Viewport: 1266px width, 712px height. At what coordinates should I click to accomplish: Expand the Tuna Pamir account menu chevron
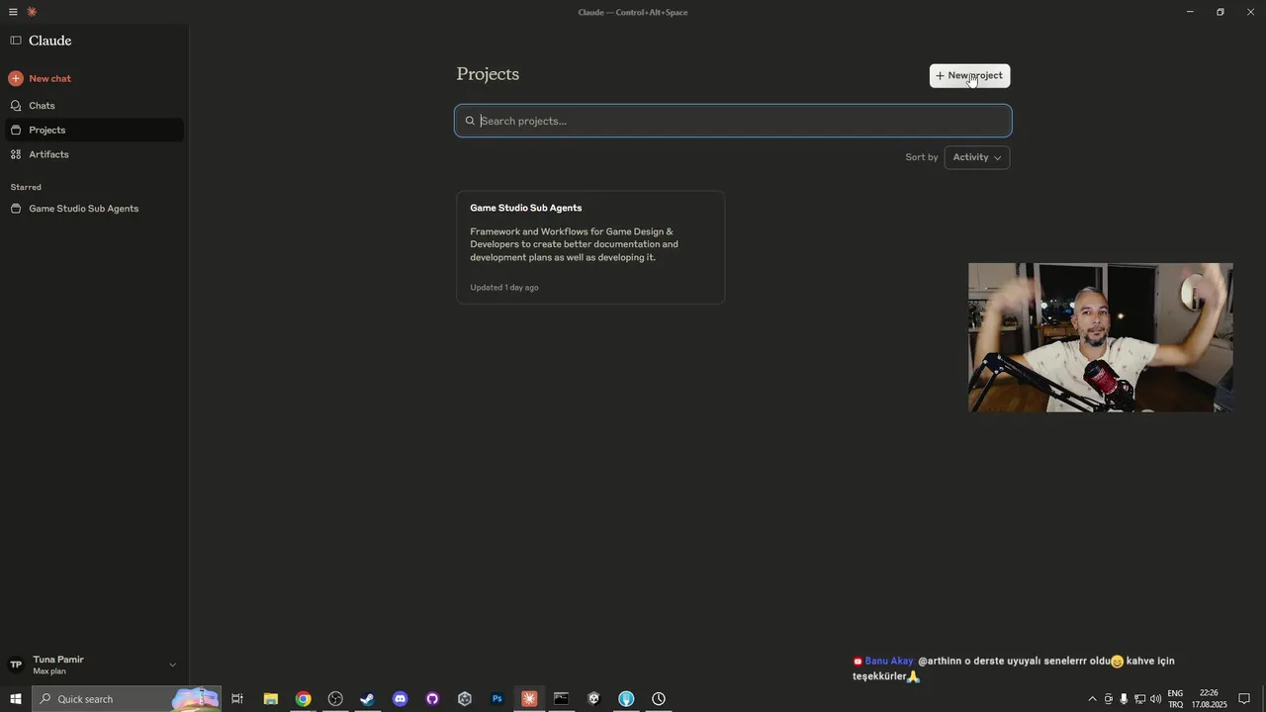click(172, 665)
